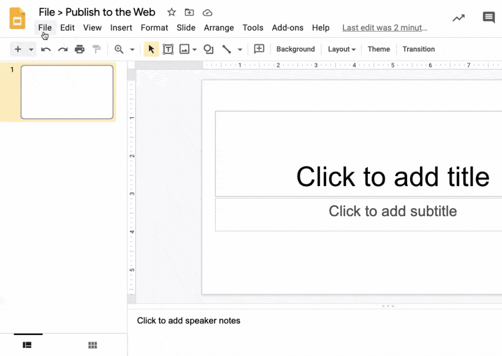This screenshot has height=356, width=502.
Task: Open the comment history icon
Action: [x=488, y=17]
